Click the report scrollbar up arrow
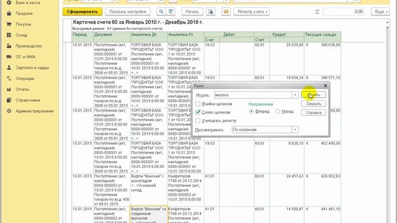Image resolution: width=397 pixels, height=223 pixels. point(387,22)
